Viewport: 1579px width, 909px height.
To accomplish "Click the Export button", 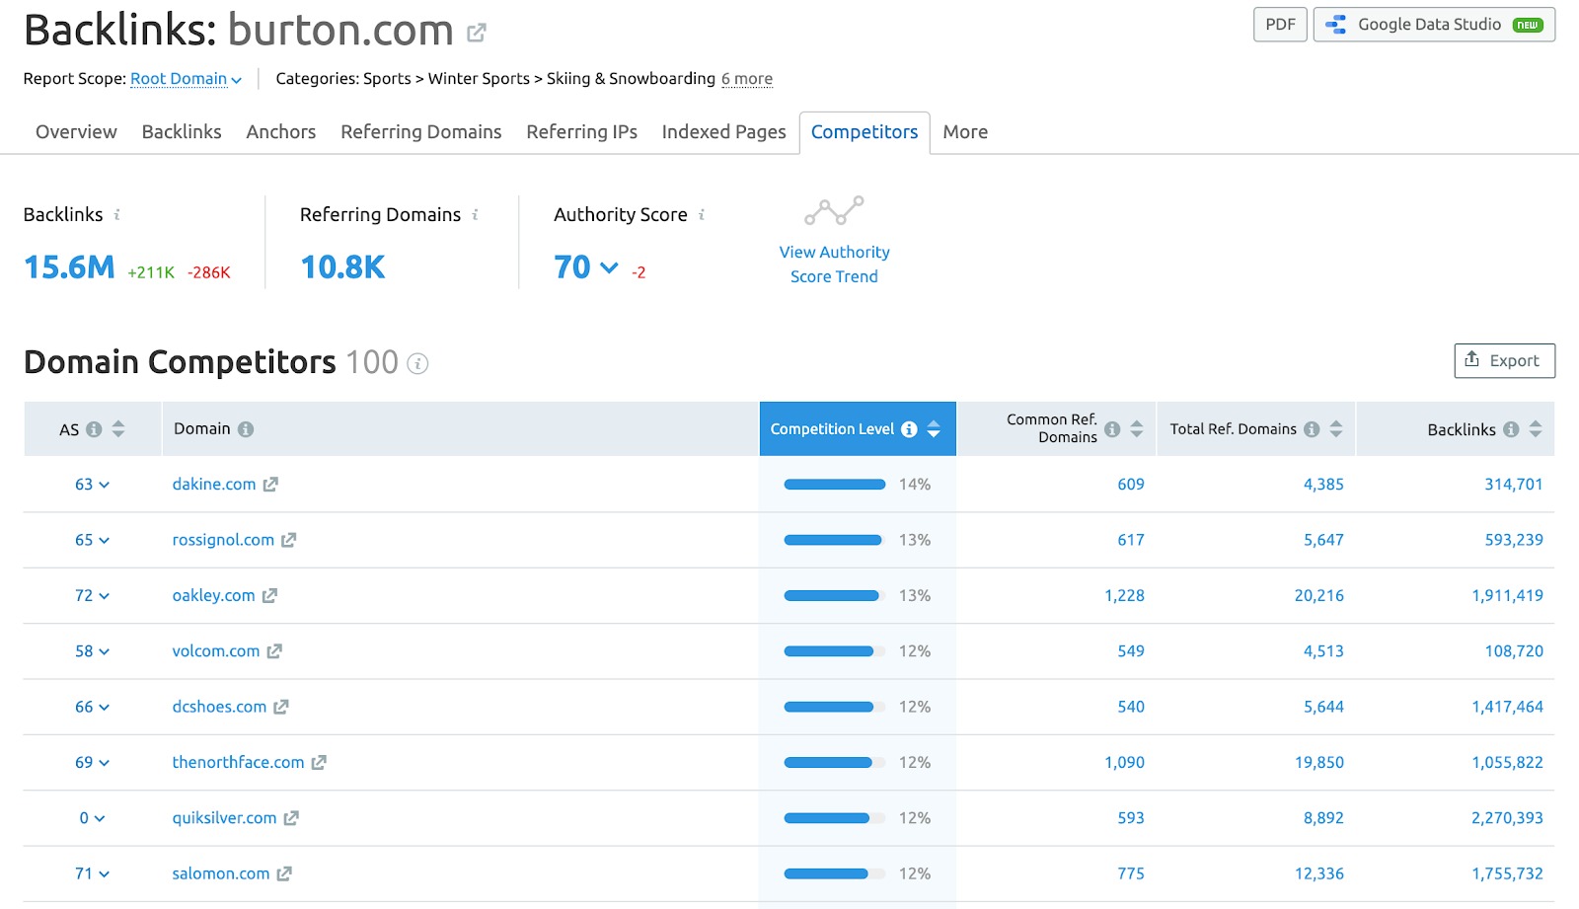I will pos(1504,361).
